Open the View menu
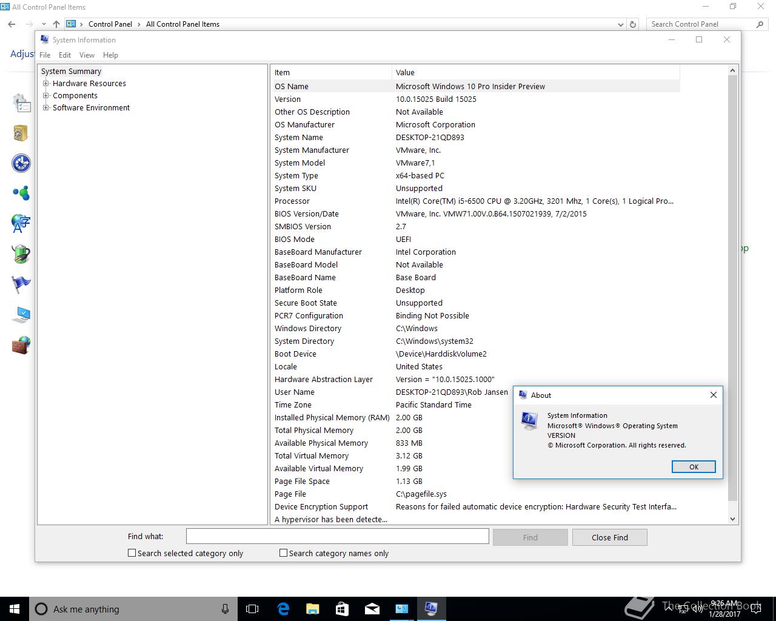Screen dimensions: 776x621 (x=87, y=55)
